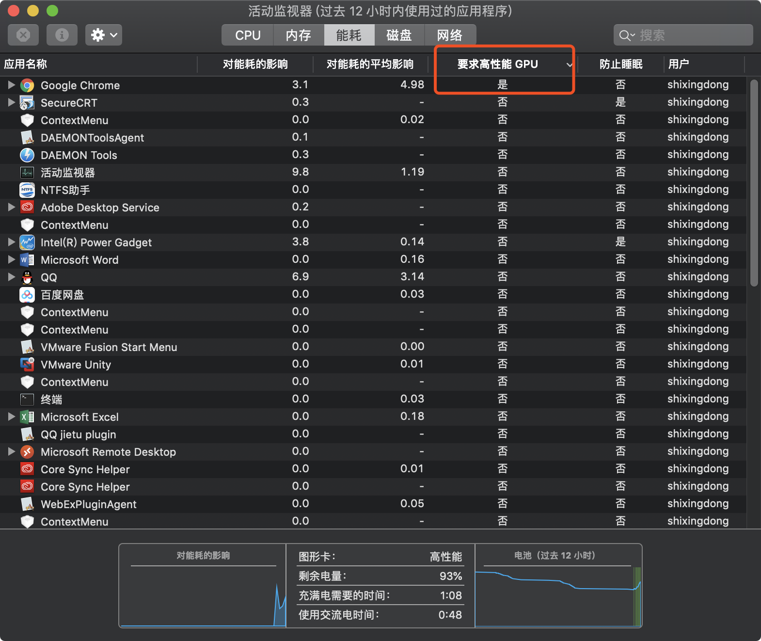The image size is (761, 641).
Task: Expand the Adobe Desktop Service row
Action: 11,208
